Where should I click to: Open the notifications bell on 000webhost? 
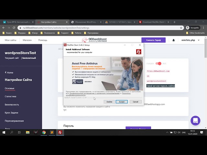point(173,40)
